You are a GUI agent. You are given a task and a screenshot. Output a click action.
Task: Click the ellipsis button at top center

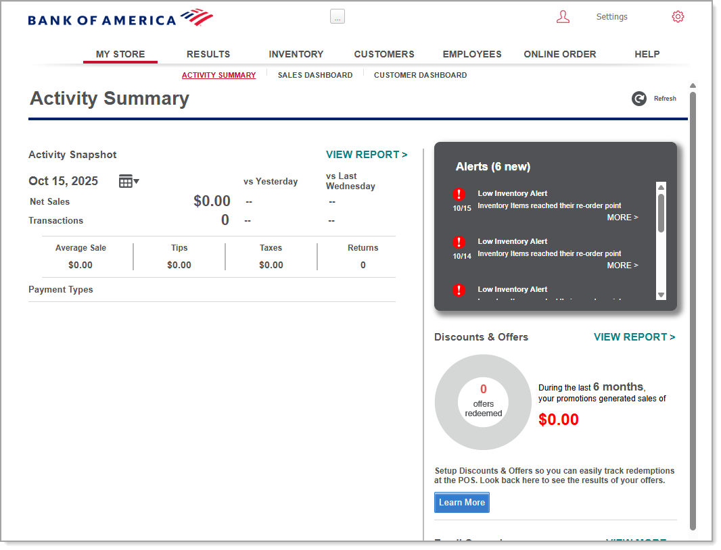click(338, 17)
